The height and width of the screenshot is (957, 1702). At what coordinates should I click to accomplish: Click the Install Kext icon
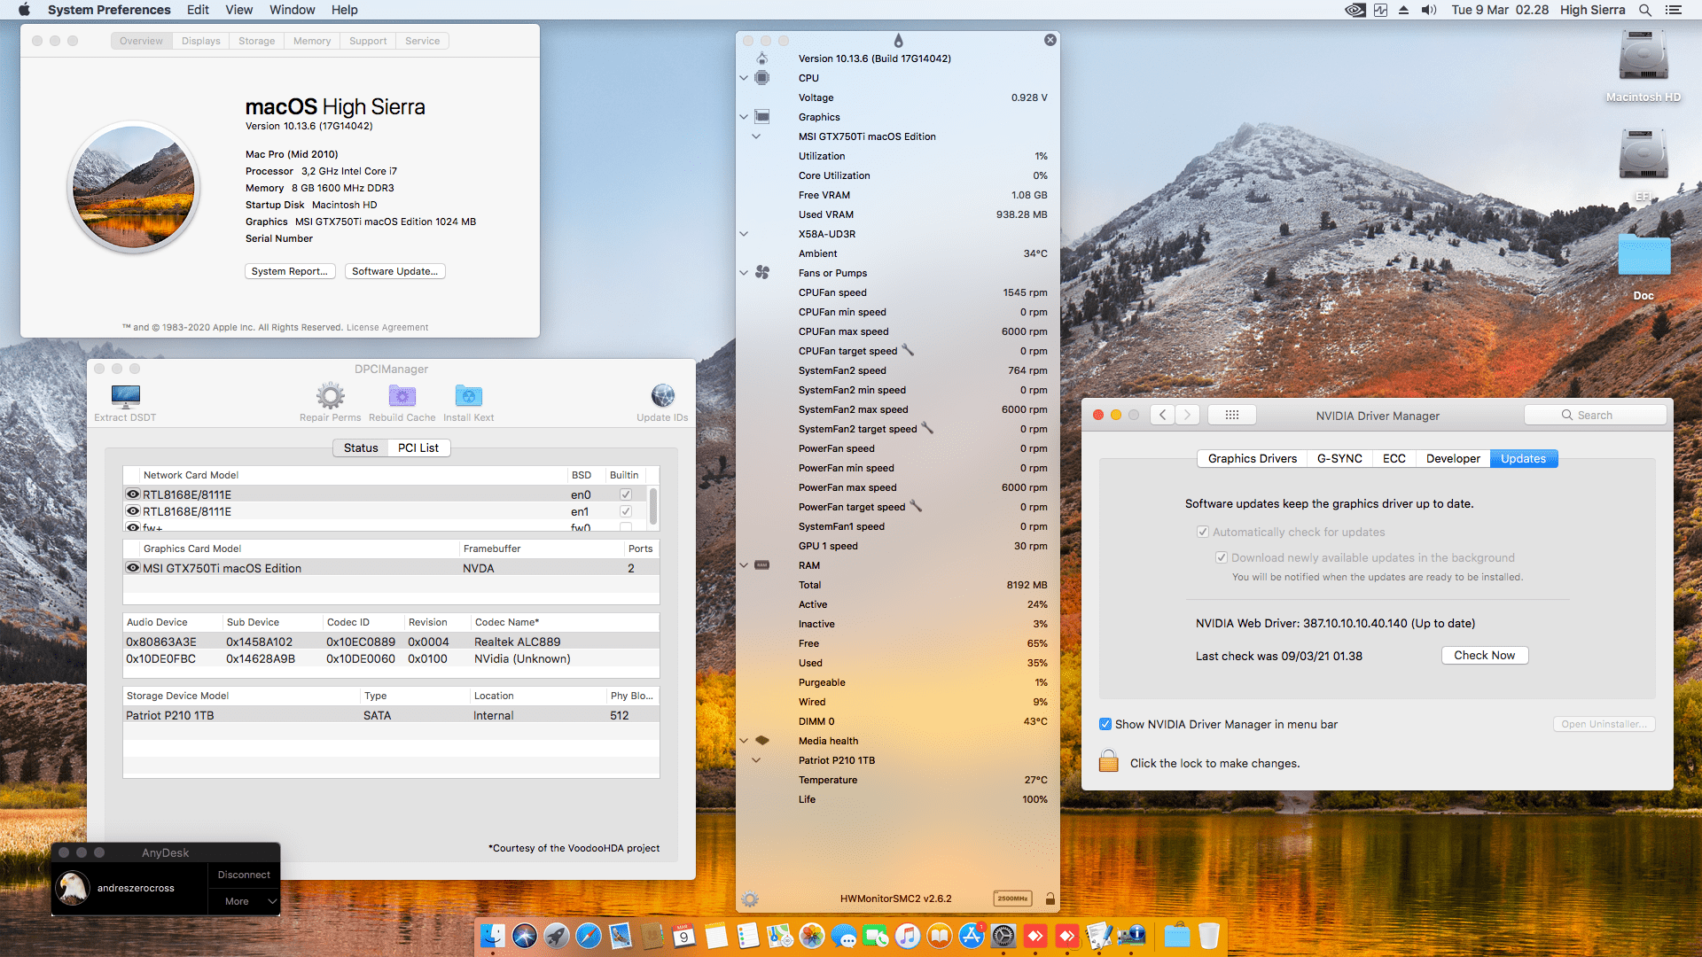tap(469, 395)
